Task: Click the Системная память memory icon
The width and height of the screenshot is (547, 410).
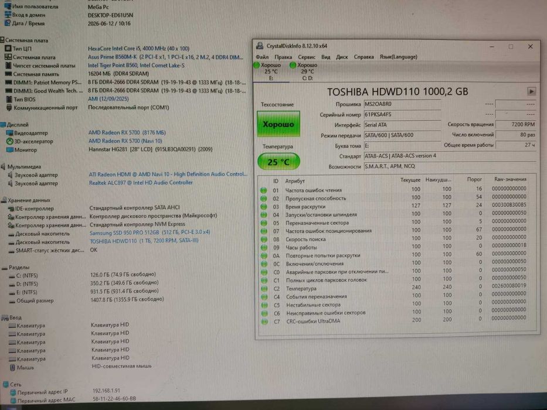Action: click(8, 74)
